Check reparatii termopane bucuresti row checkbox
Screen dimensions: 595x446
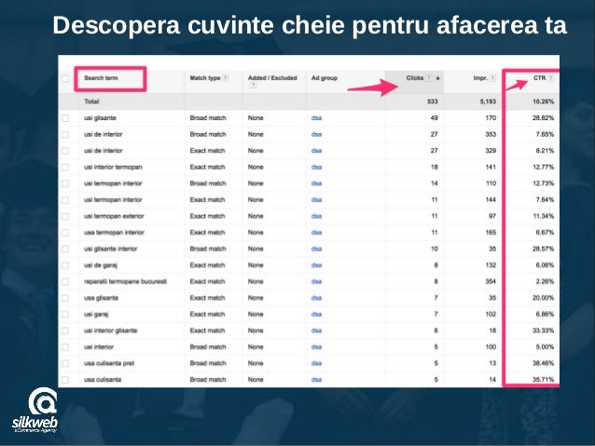tap(65, 281)
